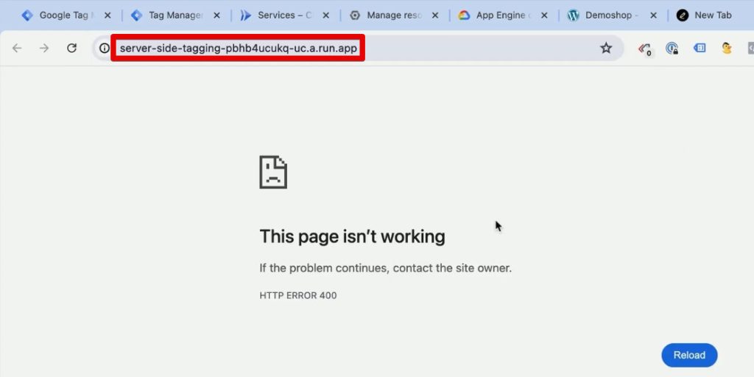Open the red tag extension with badge 0

[644, 49]
